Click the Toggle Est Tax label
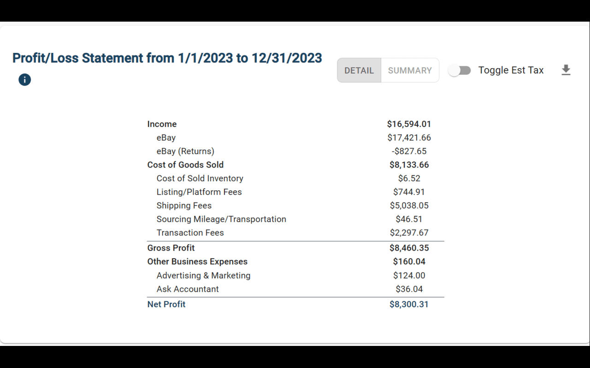Image resolution: width=590 pixels, height=368 pixels. pyautogui.click(x=511, y=70)
